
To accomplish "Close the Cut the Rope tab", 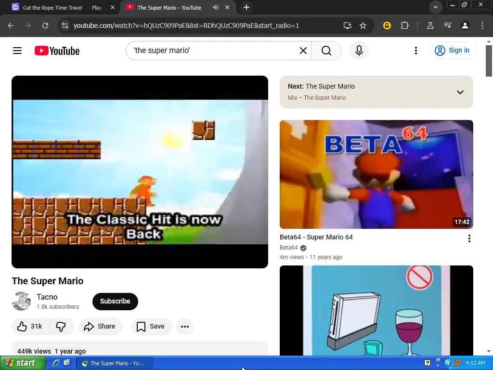I will click(113, 7).
